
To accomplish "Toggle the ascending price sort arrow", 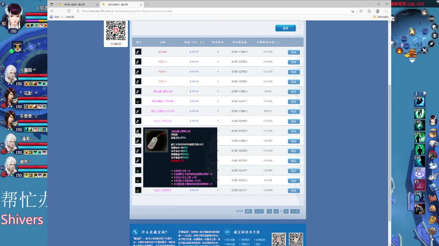I will (x=201, y=42).
